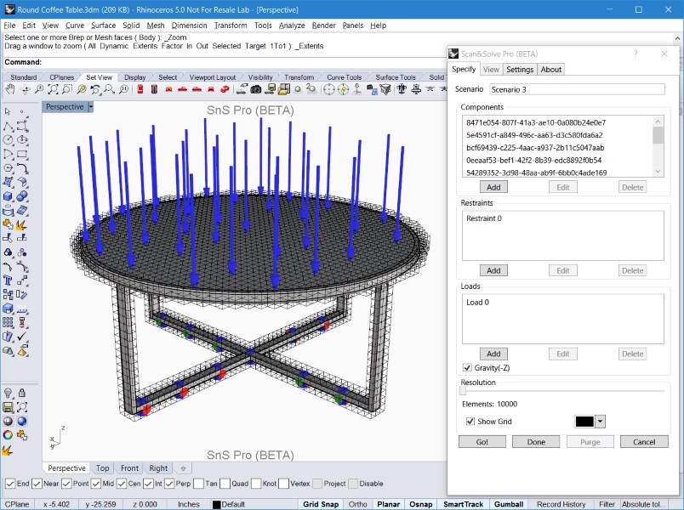The height and width of the screenshot is (510, 684).
Task: Uncheck the Gravity(-Z) checkbox
Action: (467, 367)
